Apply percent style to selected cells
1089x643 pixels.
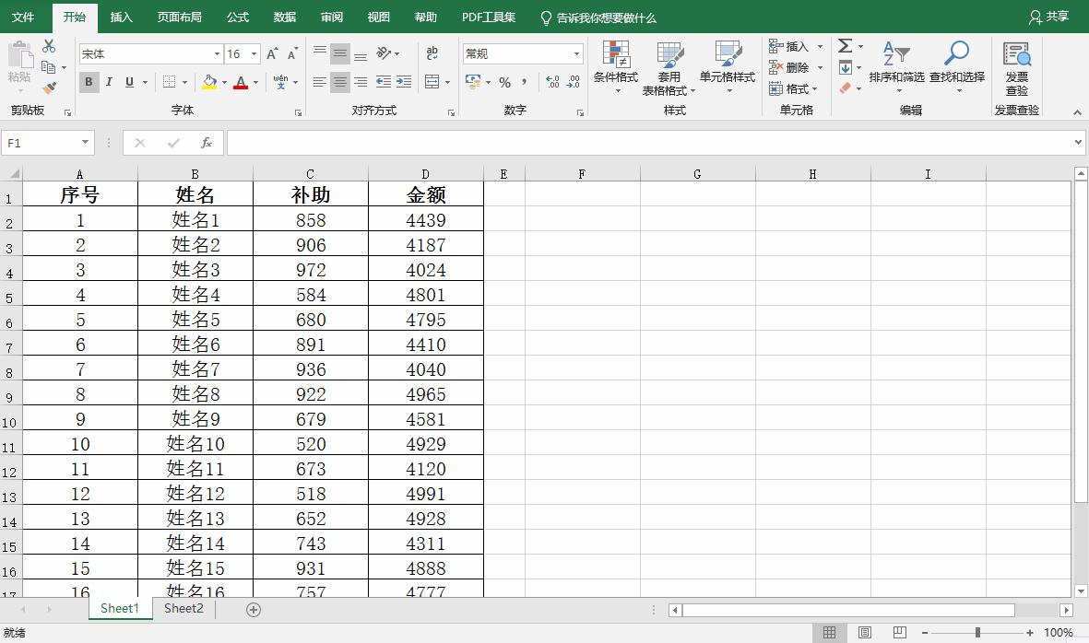coord(503,83)
